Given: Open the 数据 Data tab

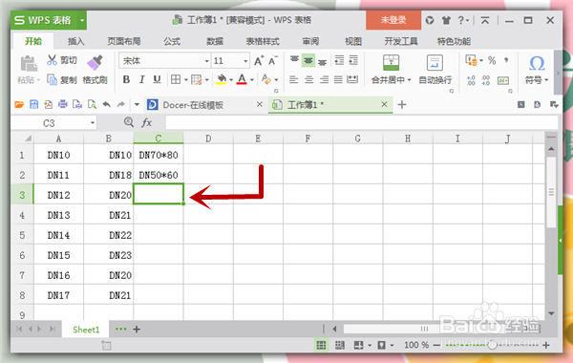Looking at the screenshot, I should tap(215, 41).
